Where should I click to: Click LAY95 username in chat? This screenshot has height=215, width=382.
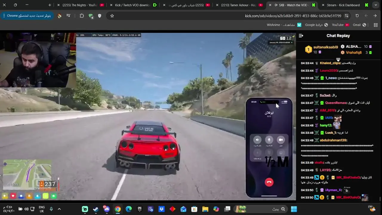pos(325,170)
